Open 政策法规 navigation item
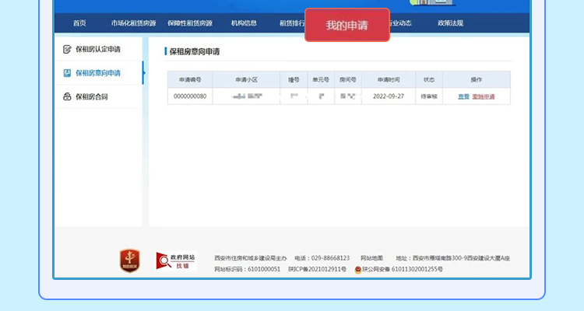This screenshot has height=311, width=584. (450, 23)
